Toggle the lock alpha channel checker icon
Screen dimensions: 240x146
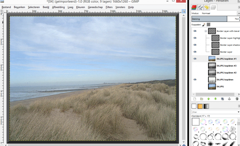(x=209, y=25)
